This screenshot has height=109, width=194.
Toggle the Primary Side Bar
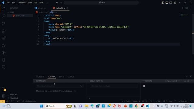163,3
